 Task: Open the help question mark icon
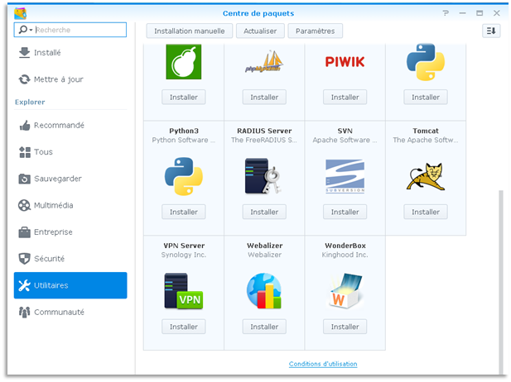click(x=446, y=13)
